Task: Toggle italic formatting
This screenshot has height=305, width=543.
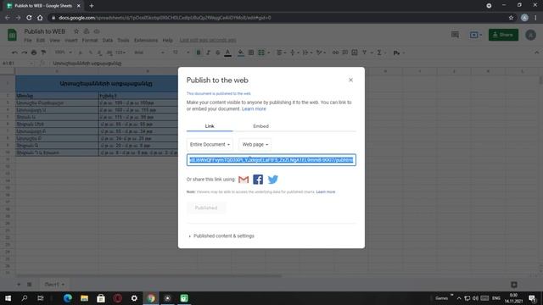Action: tap(208, 53)
